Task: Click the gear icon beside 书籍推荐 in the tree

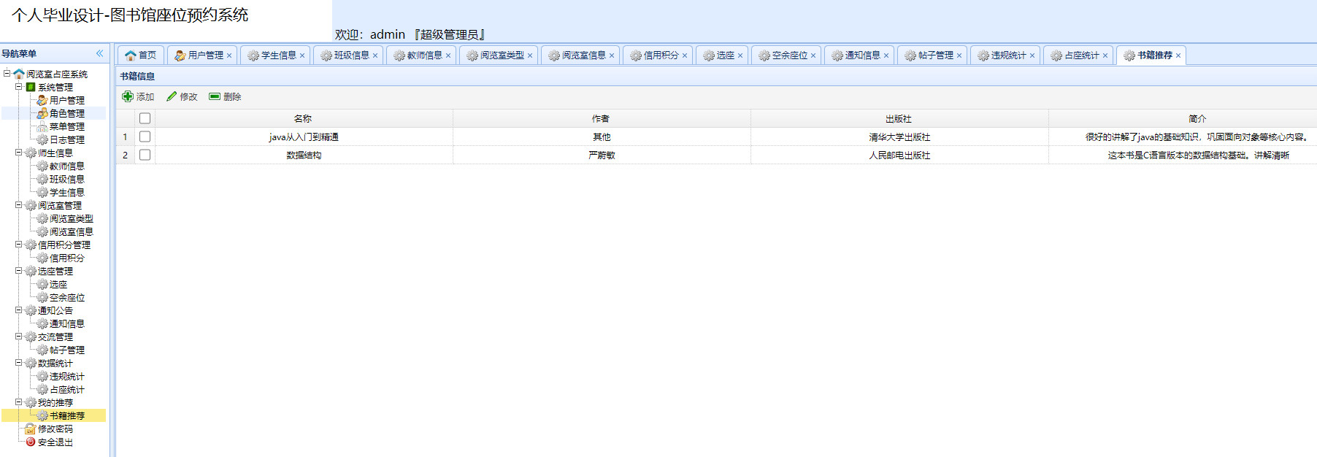Action: 42,415
